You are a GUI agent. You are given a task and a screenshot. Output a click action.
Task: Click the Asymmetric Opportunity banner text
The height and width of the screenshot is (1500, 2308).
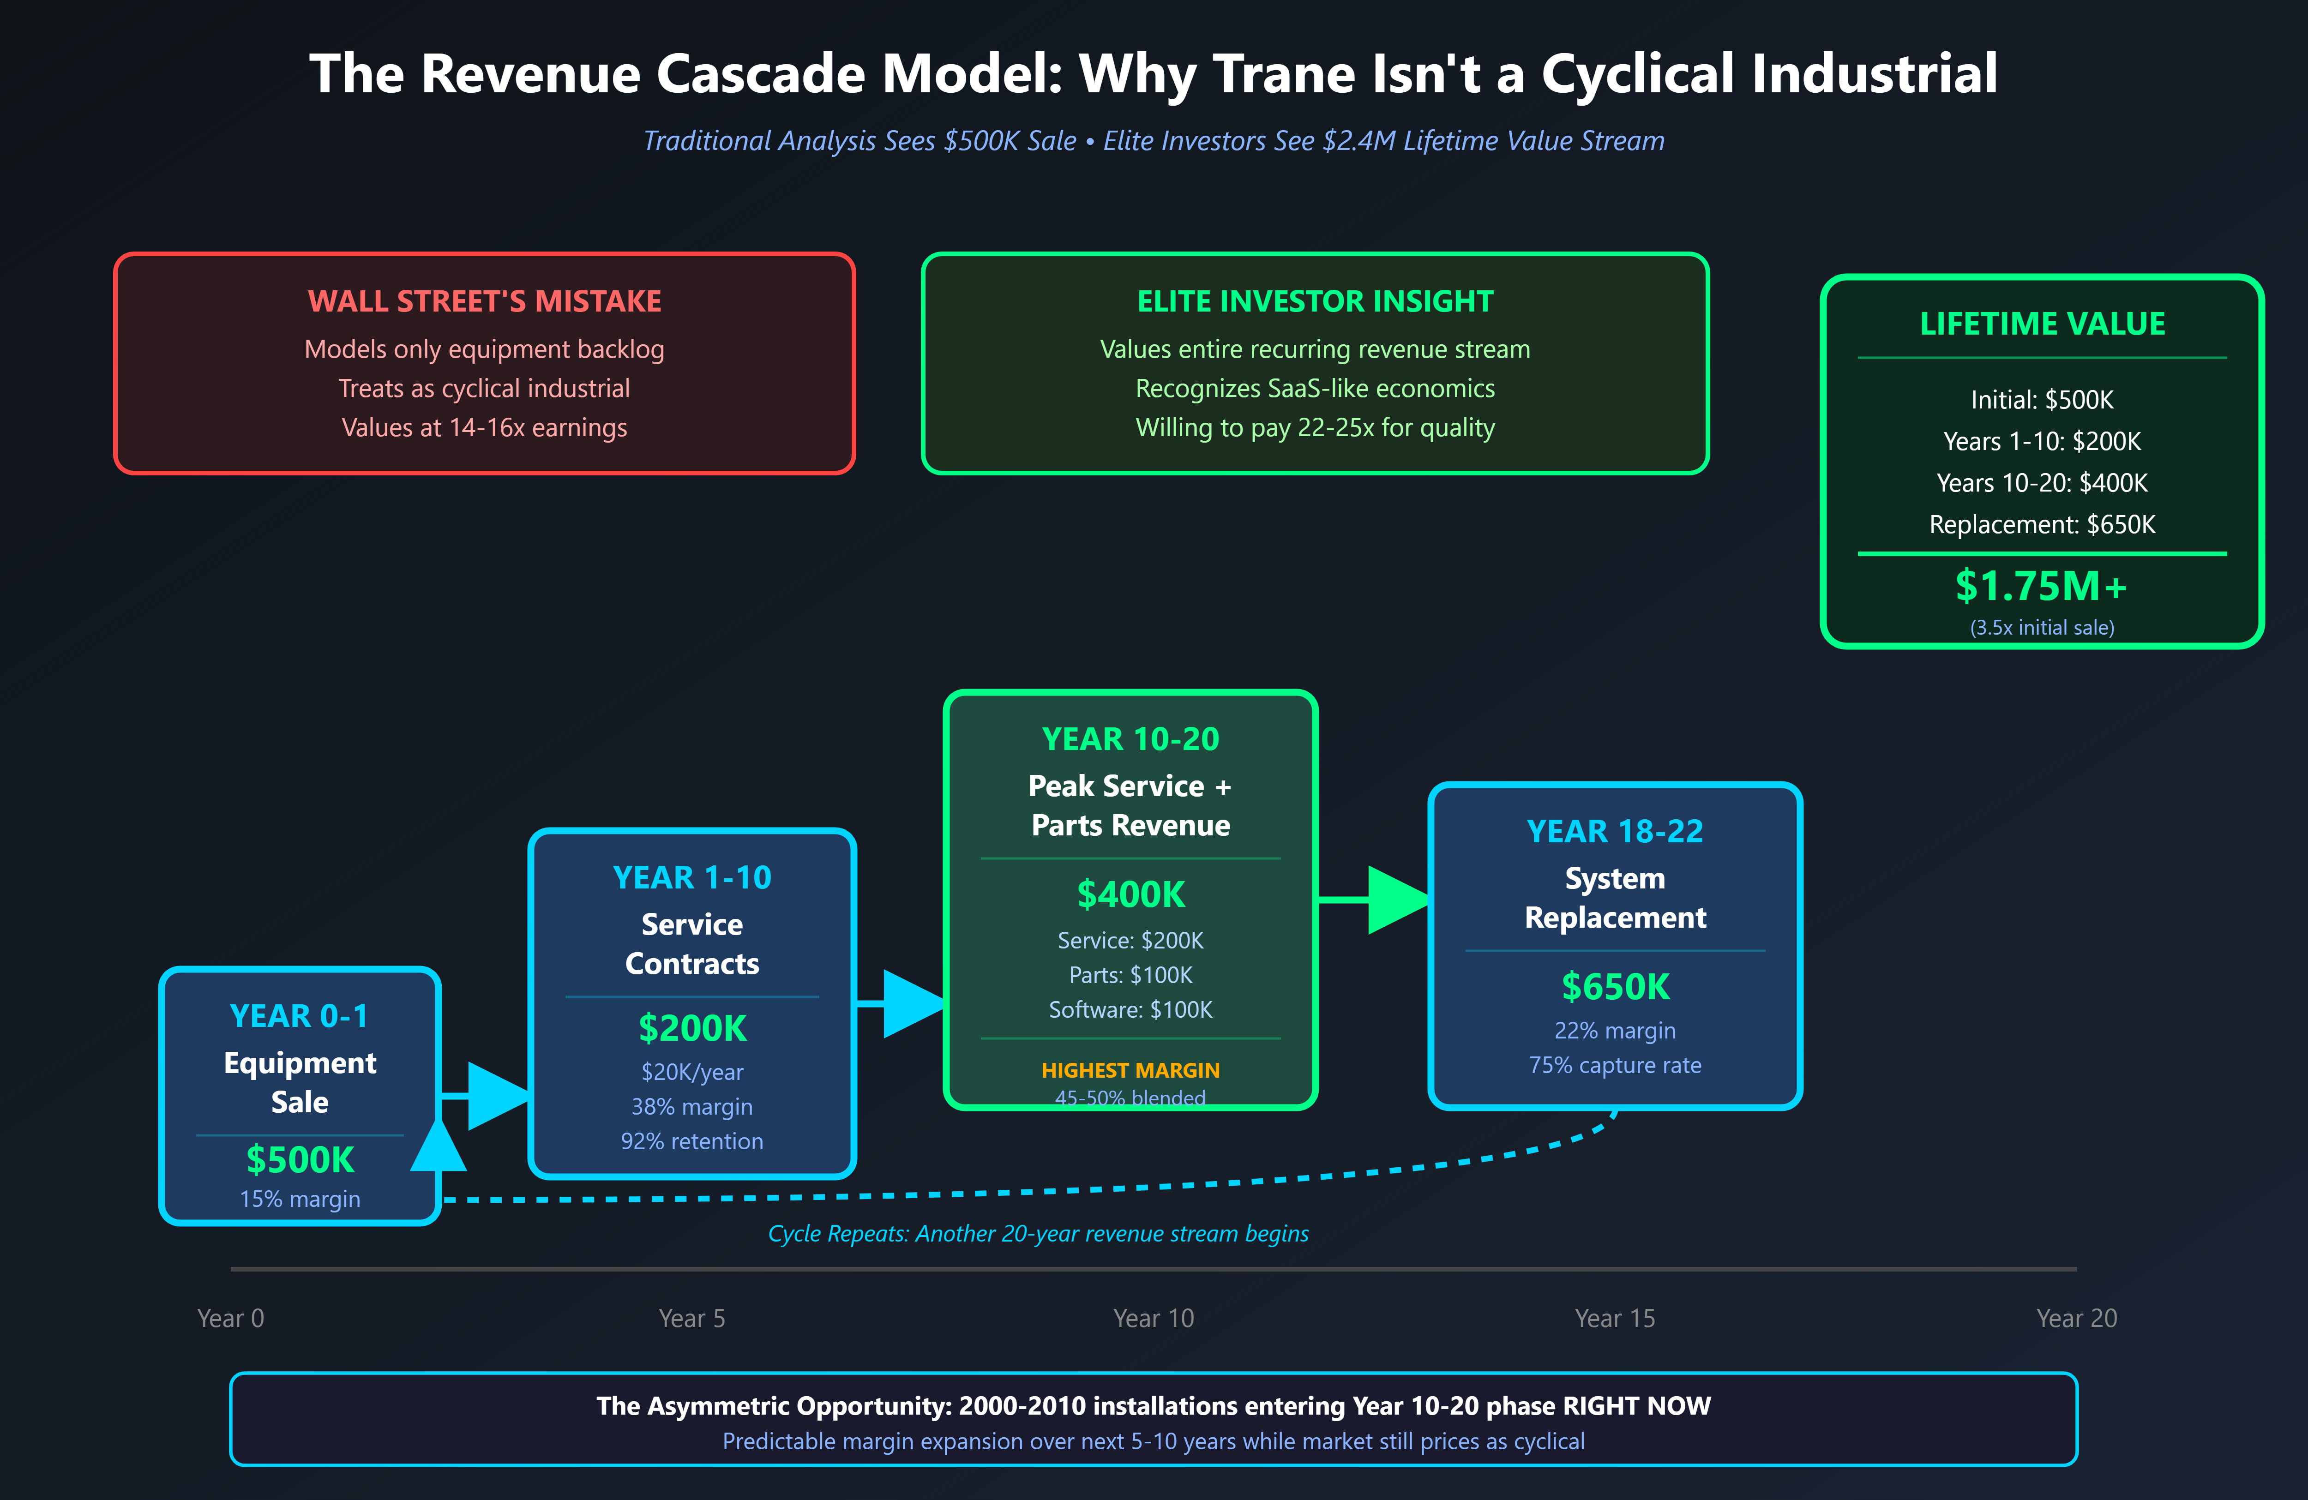tap(1153, 1406)
